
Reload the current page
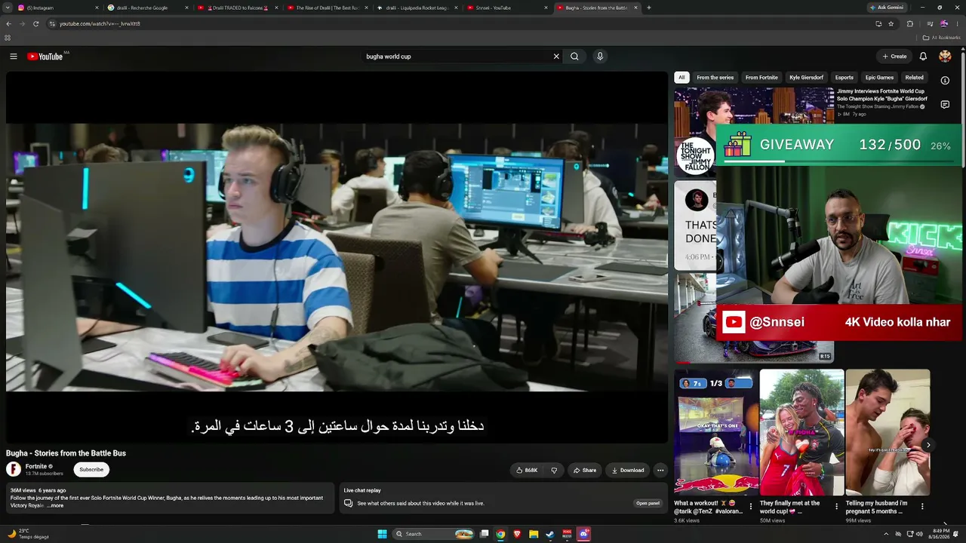point(35,23)
